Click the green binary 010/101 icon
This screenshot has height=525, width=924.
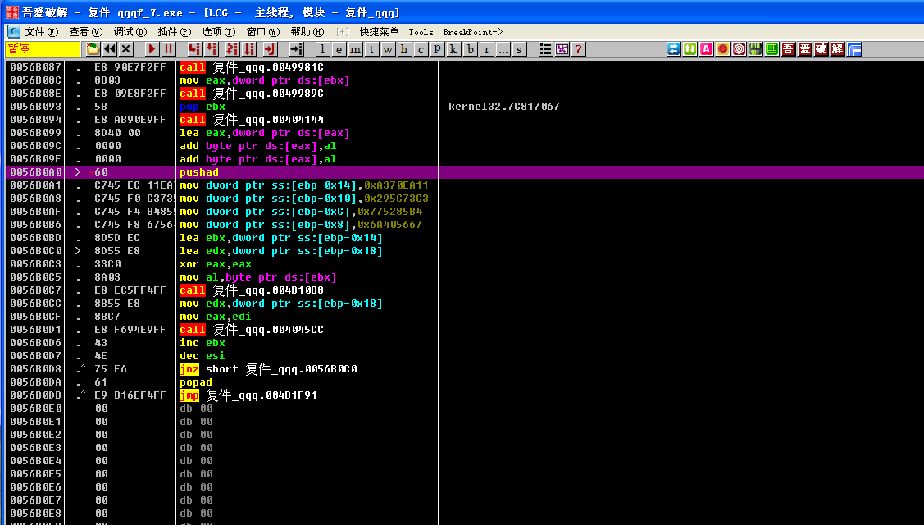pos(755,49)
